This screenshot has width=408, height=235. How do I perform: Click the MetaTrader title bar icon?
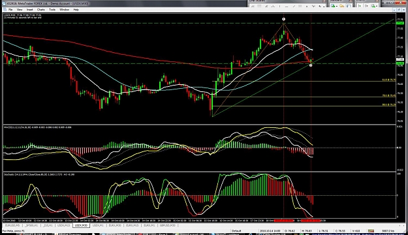(3, 3)
